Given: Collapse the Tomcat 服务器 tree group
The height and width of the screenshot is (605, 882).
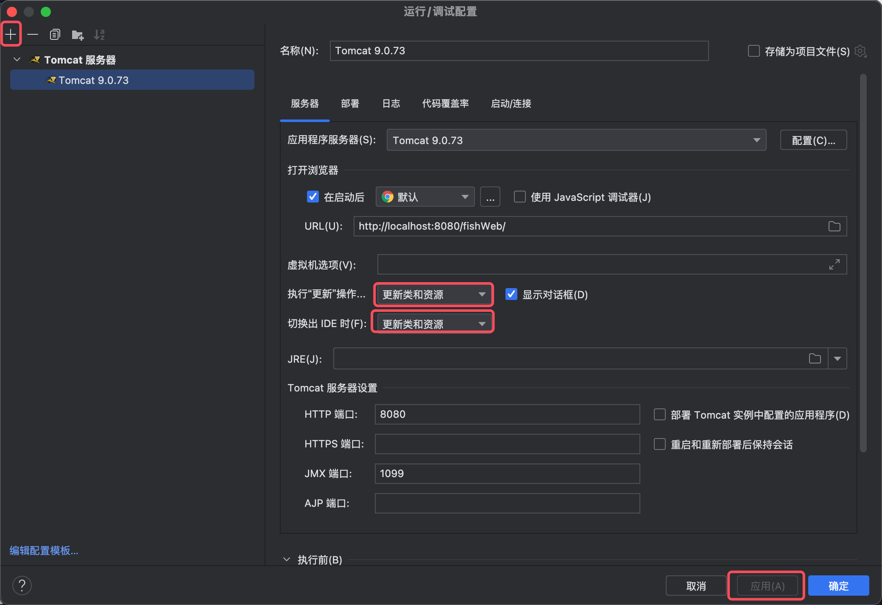Looking at the screenshot, I should (17, 60).
